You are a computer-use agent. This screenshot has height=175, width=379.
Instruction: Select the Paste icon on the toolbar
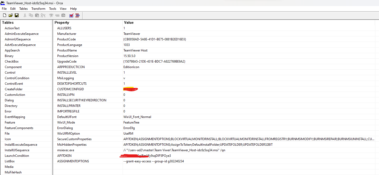pyautogui.click(x=37, y=15)
